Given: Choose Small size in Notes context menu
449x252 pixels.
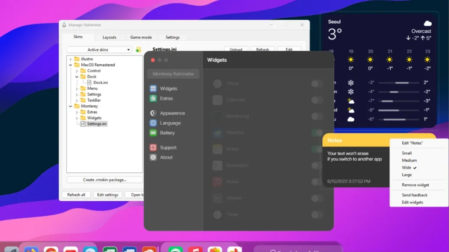Looking at the screenshot, I should (406, 153).
